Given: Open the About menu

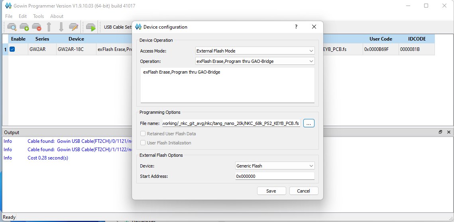Looking at the screenshot, I should click(x=57, y=16).
